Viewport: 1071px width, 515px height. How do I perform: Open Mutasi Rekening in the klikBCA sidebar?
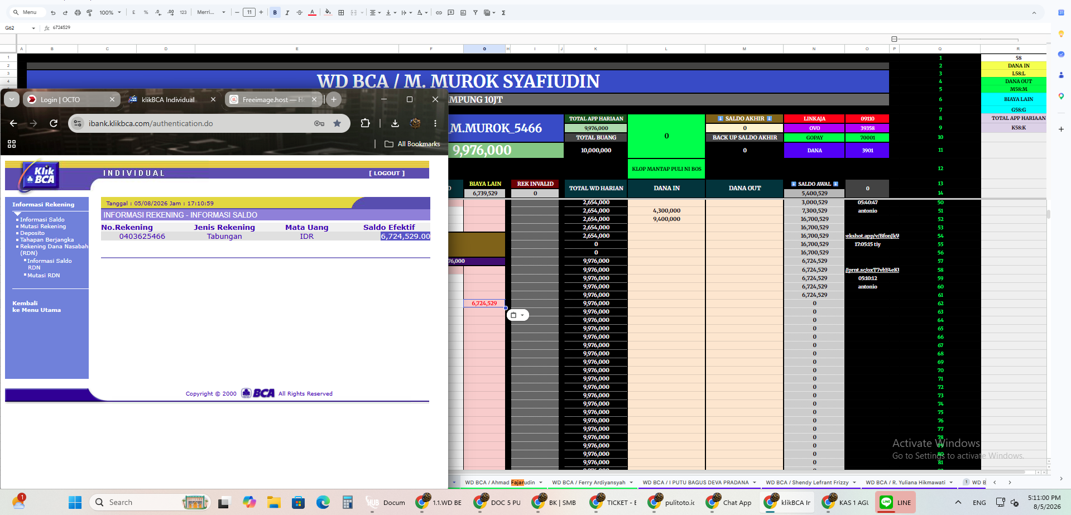[x=43, y=227]
